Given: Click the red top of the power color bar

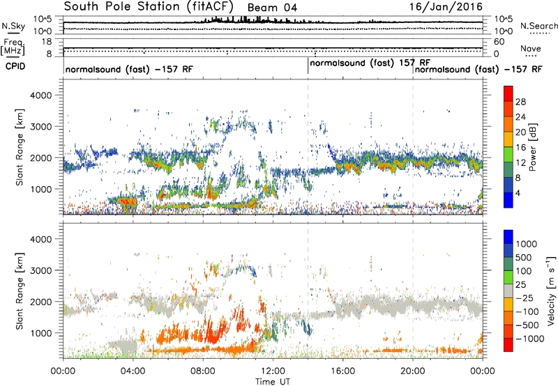Looking at the screenshot, I should (508, 94).
